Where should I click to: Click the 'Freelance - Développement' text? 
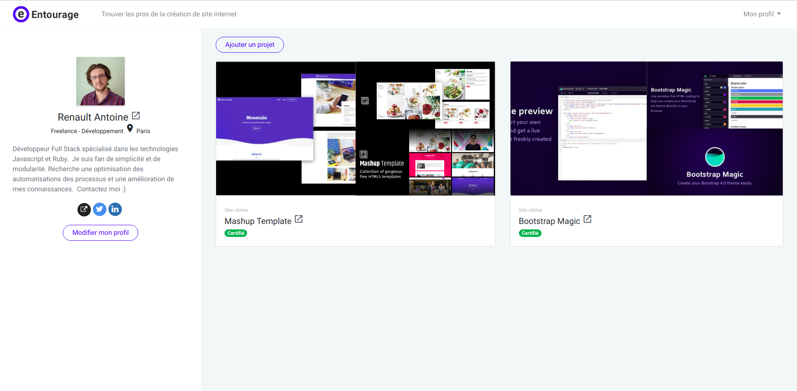[87, 131]
